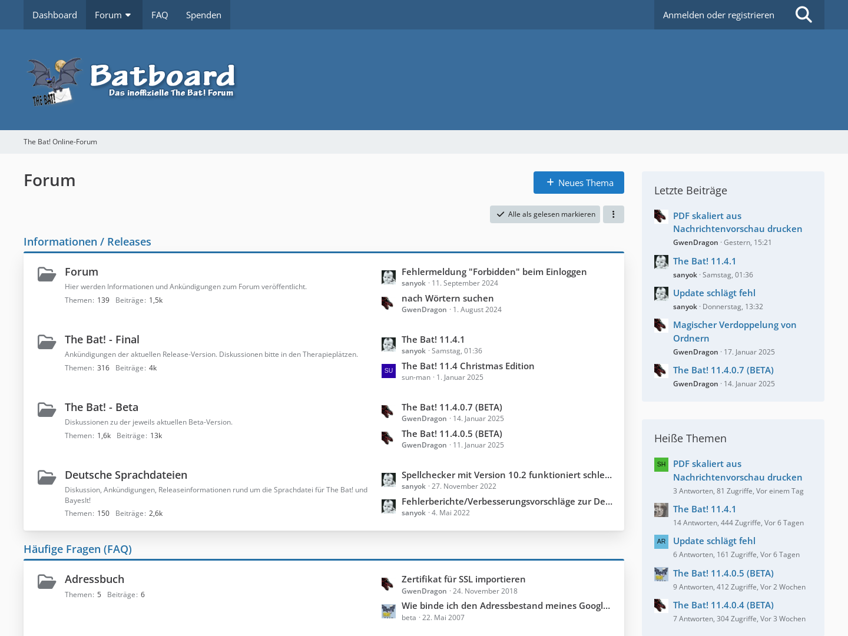Click avatar beside The Bat! 11.4.0.5 (BETA) in Heiße Themen
The width and height of the screenshot is (848, 636).
(x=661, y=574)
